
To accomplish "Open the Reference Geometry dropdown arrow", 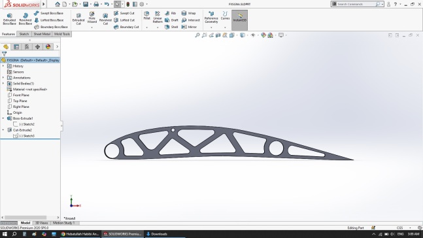I will 211,27.
